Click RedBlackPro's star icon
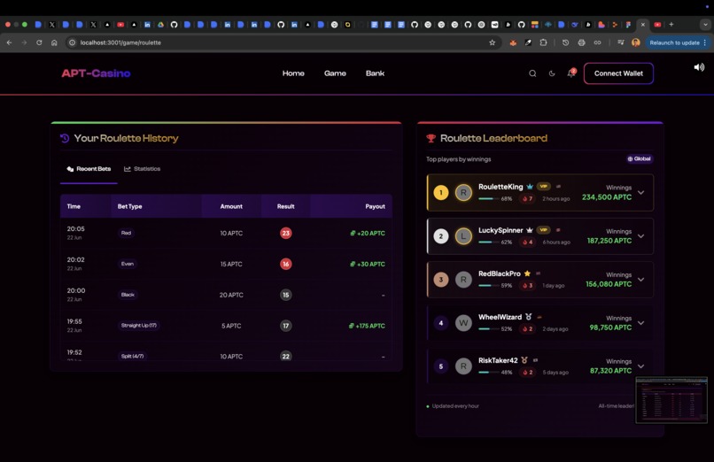 click(x=527, y=273)
